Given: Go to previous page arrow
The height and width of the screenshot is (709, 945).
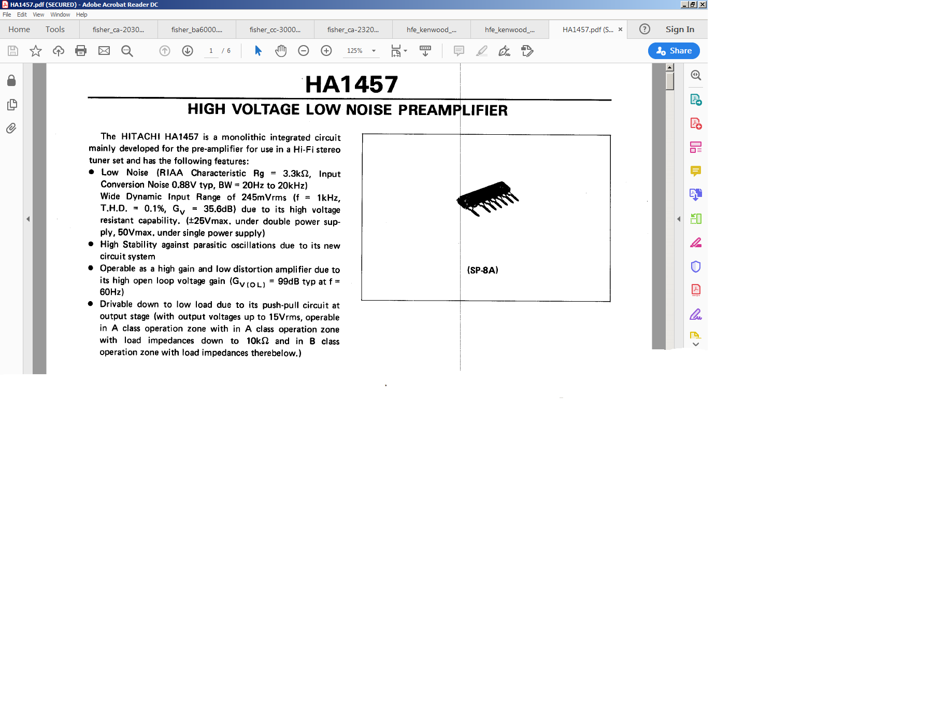Looking at the screenshot, I should pos(165,51).
